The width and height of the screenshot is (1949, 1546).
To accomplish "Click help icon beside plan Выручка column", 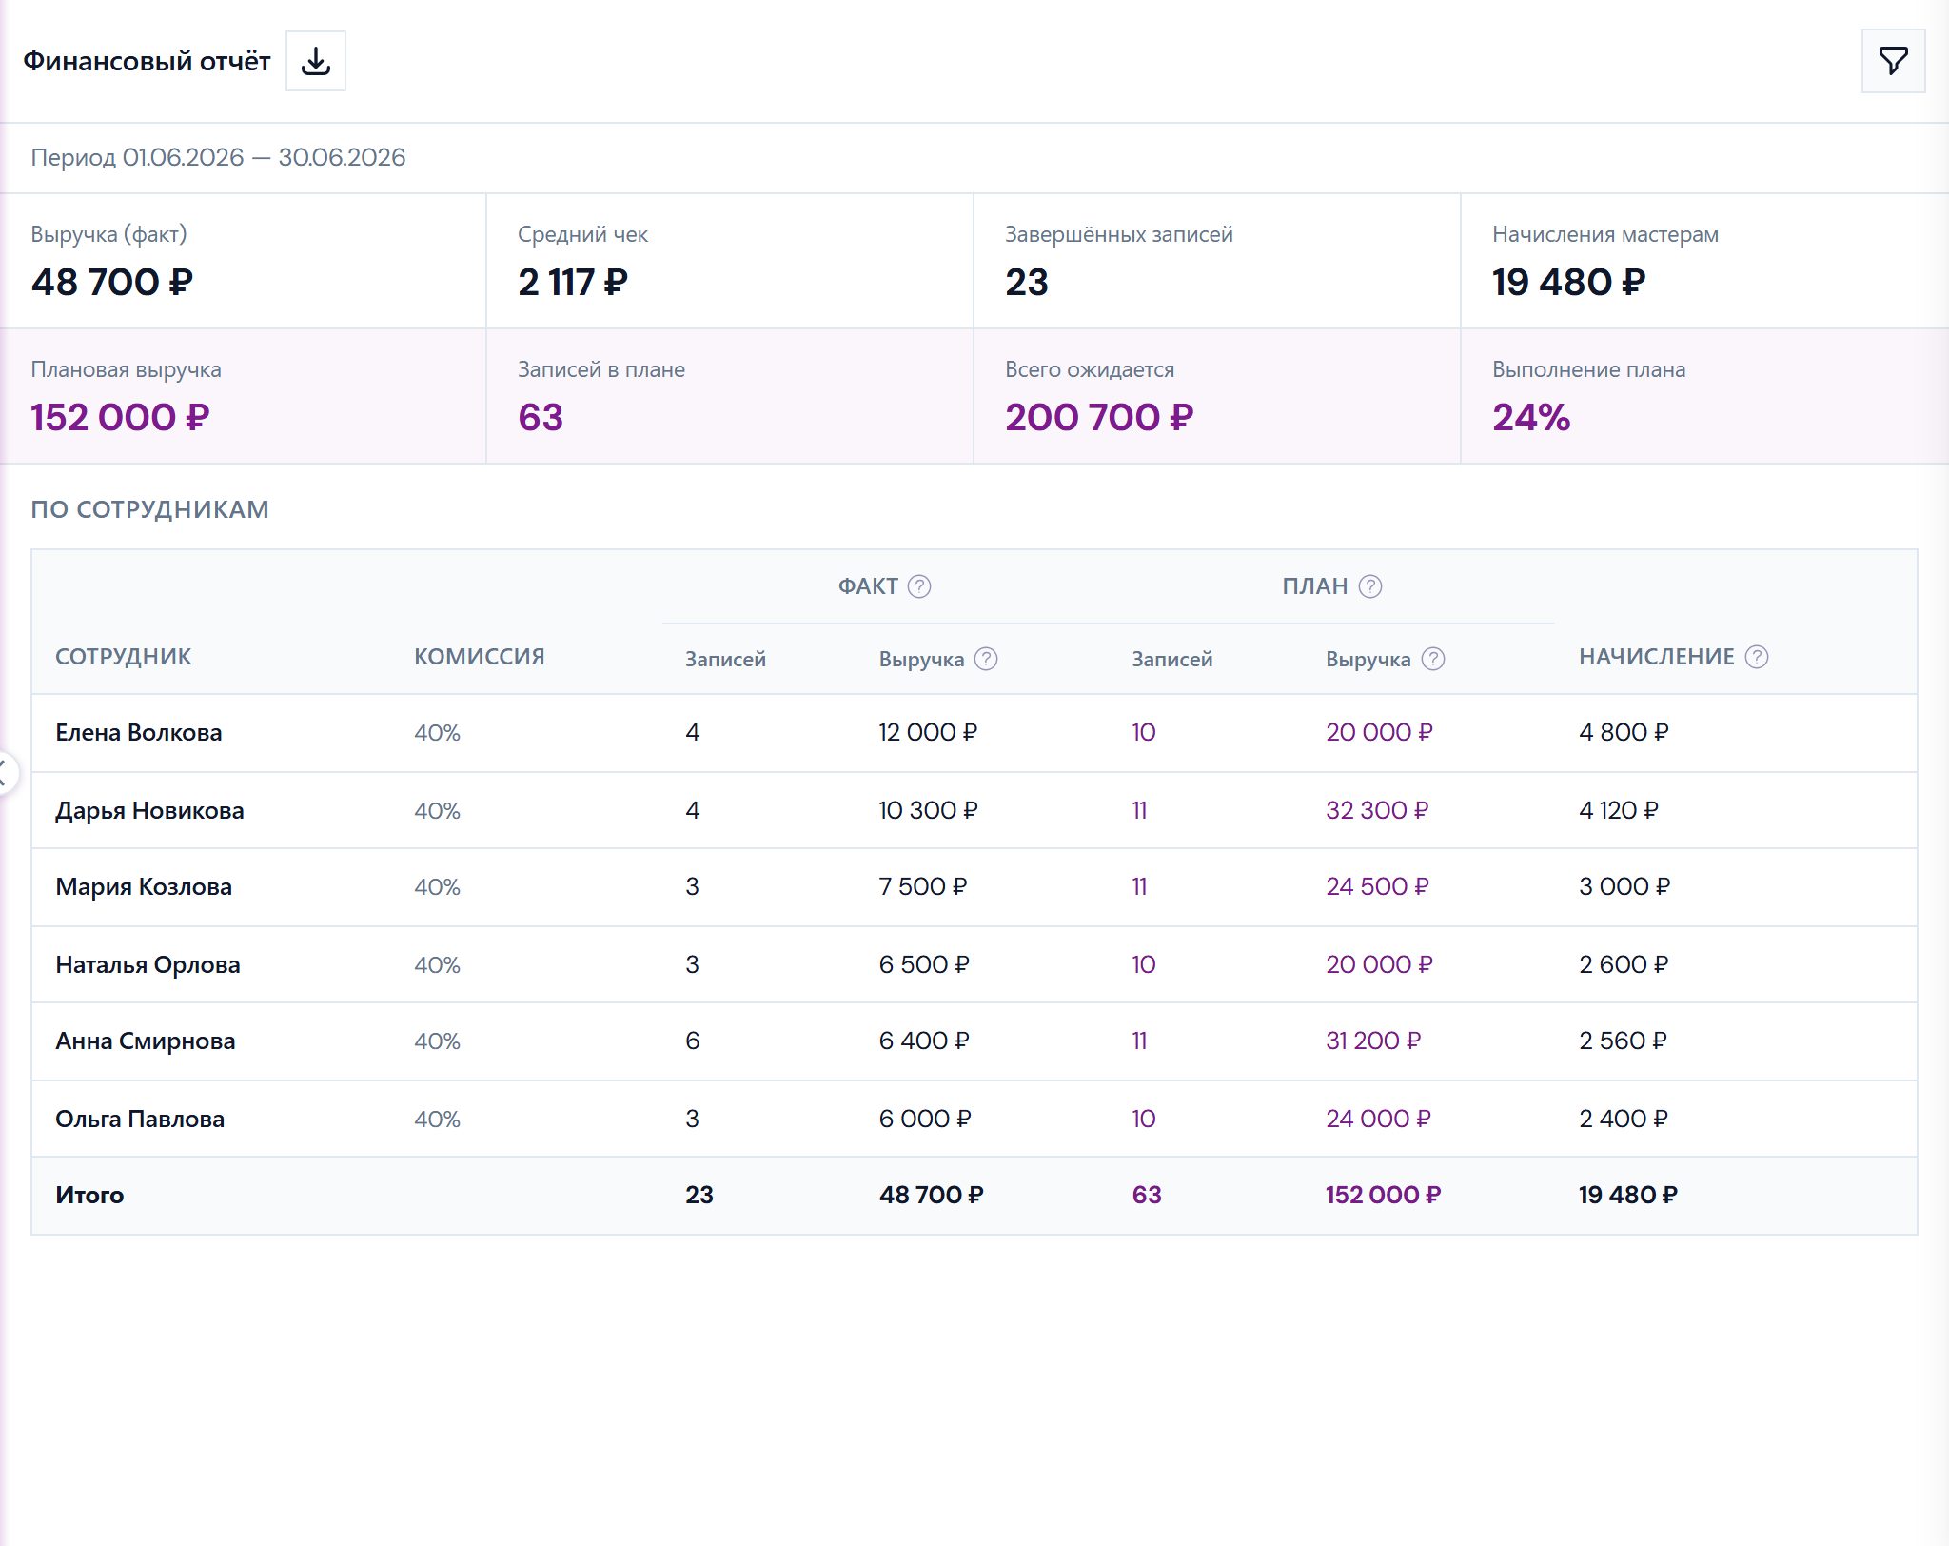I will pos(1433,659).
